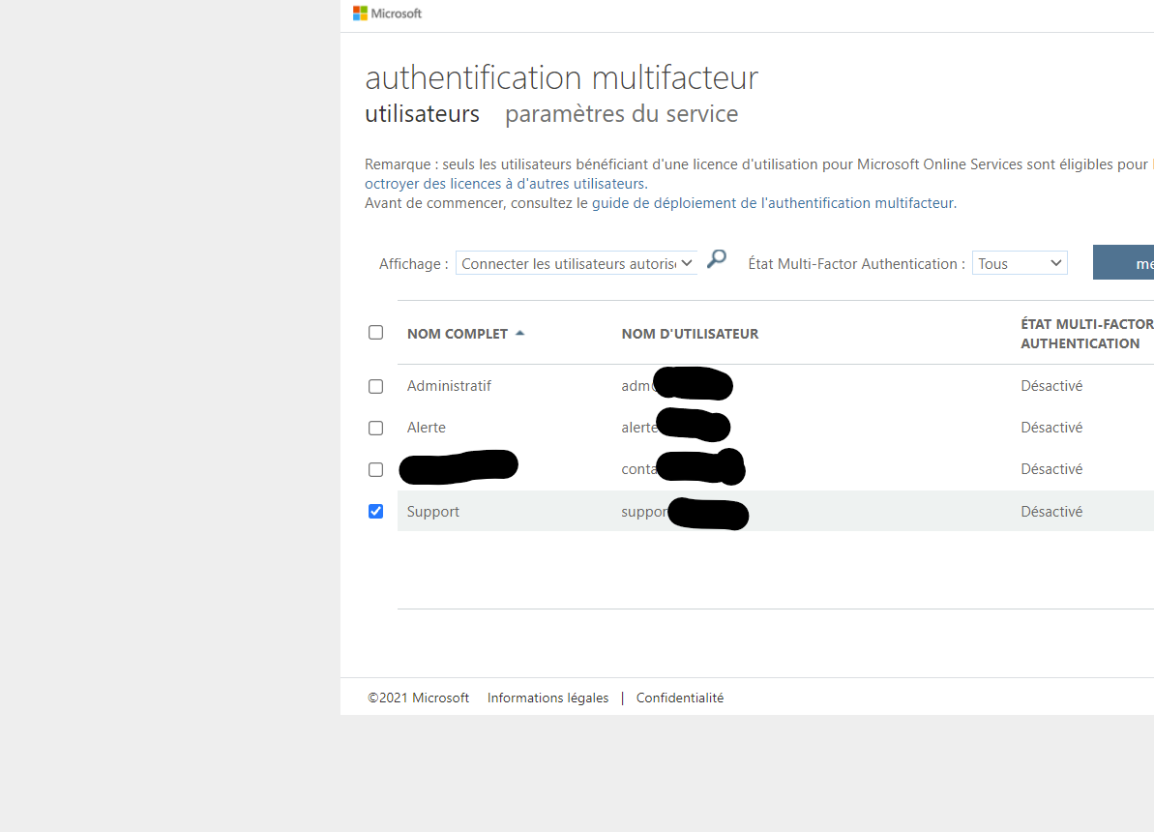Check the checkbox for the conta user row
Viewport: 1154px width, 832px height.
click(376, 470)
